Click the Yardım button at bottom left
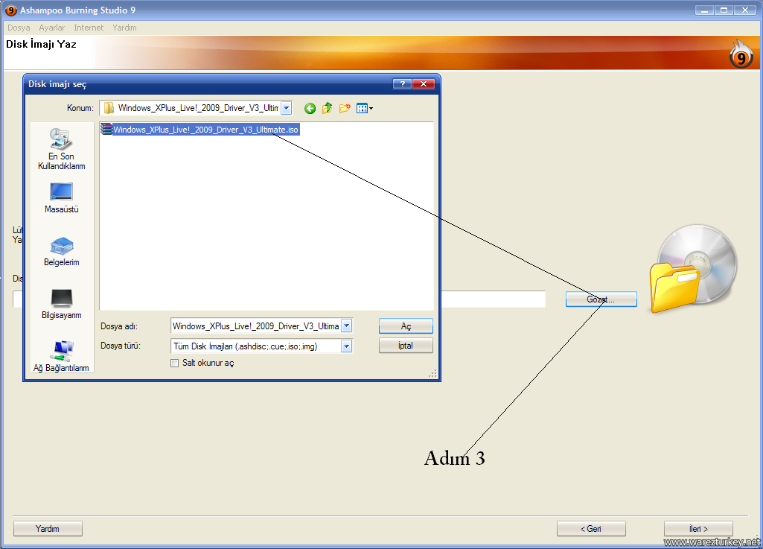 tap(48, 529)
